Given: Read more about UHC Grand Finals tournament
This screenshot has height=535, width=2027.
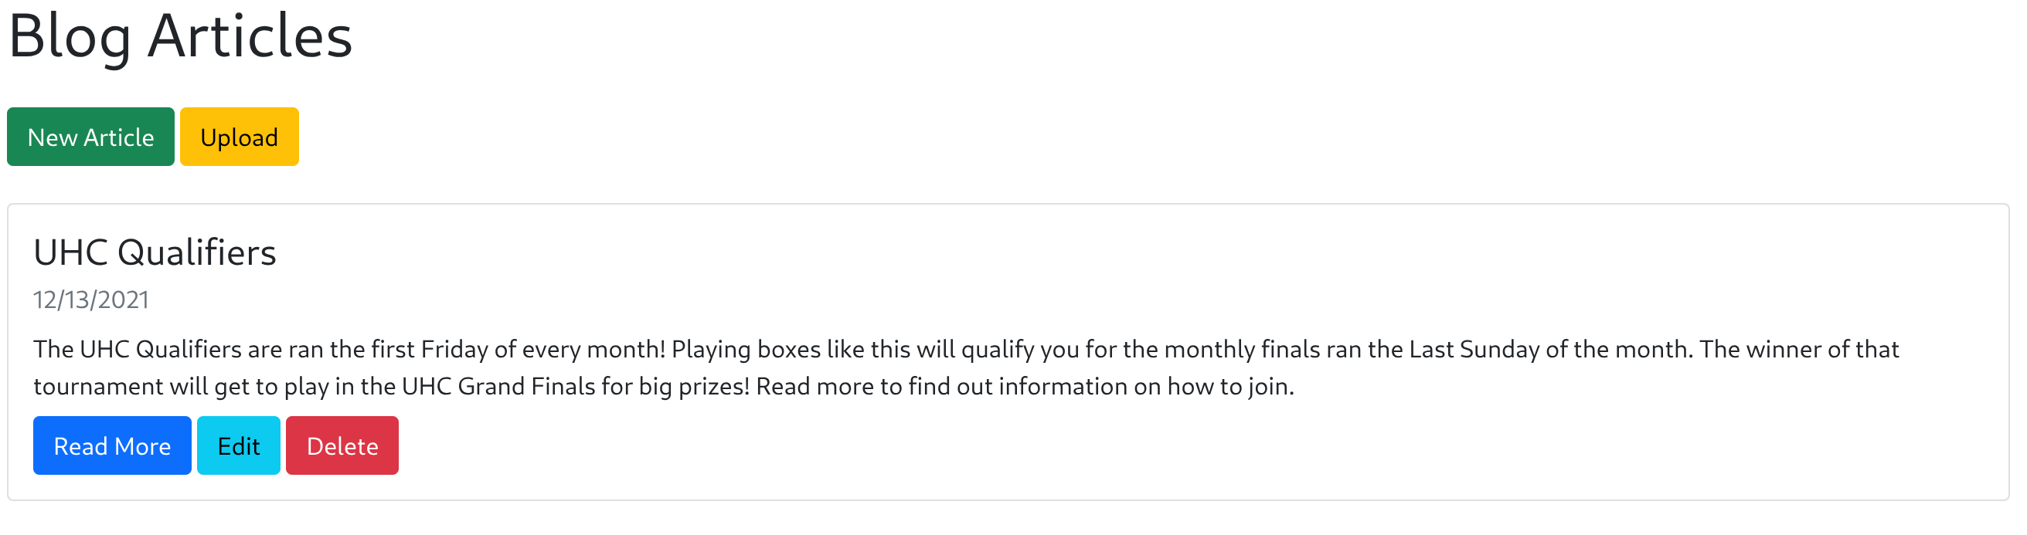Looking at the screenshot, I should tap(112, 445).
